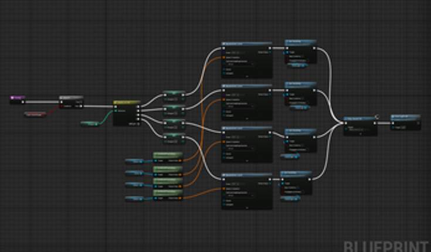Click the purple event node header
431x252 pixels.
18,97
